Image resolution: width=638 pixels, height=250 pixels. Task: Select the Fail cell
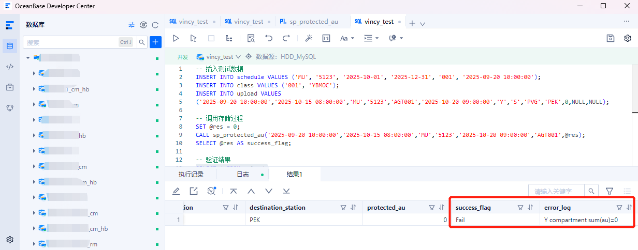tap(495, 220)
